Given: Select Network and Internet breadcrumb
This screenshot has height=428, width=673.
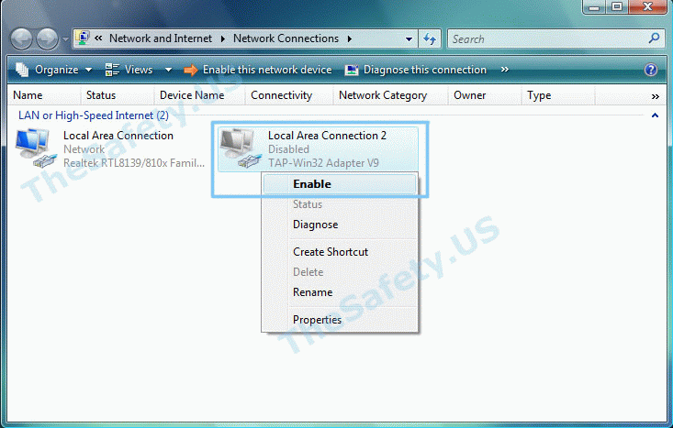Looking at the screenshot, I should click(161, 38).
